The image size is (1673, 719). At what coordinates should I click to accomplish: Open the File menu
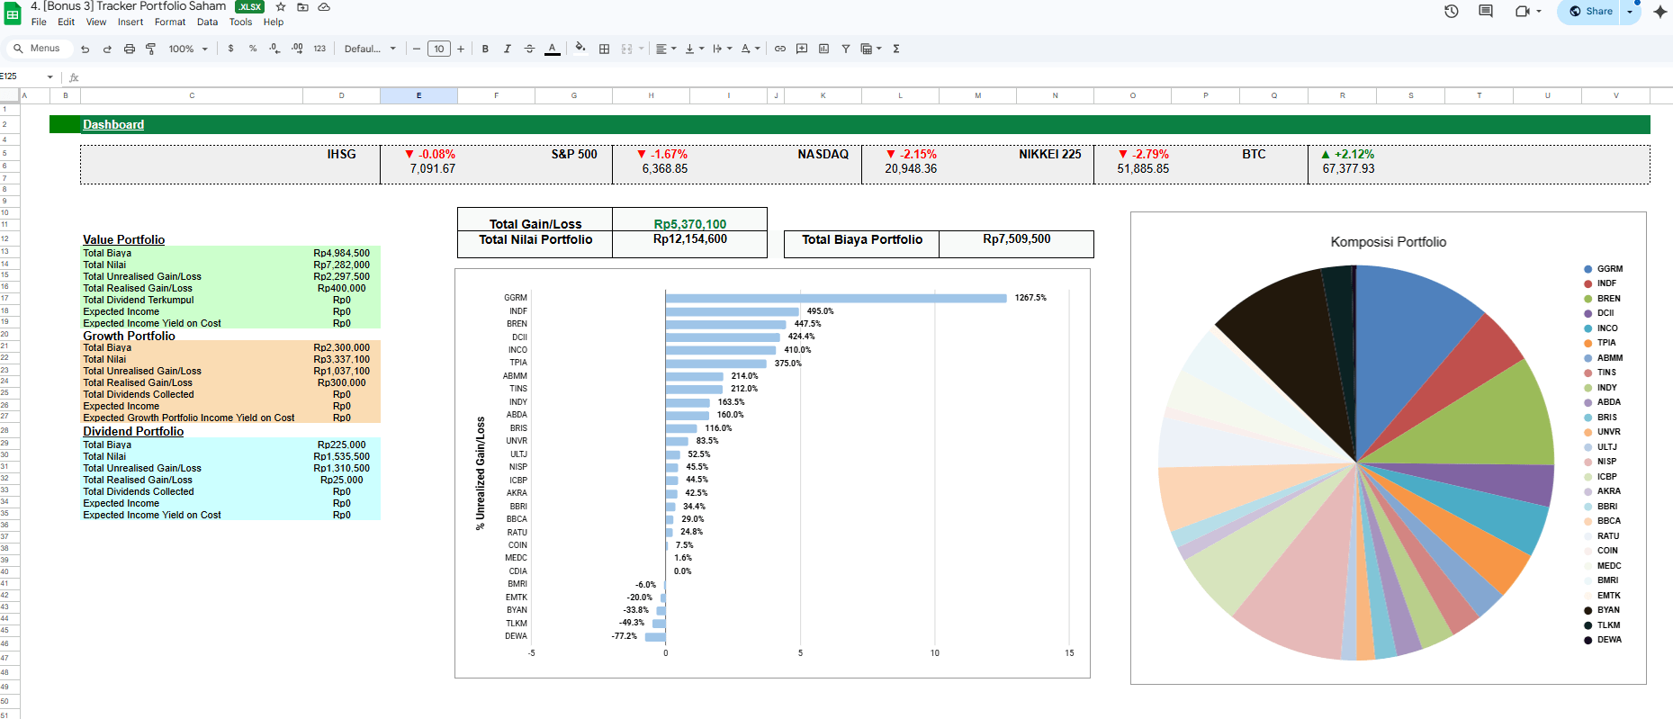[x=39, y=22]
